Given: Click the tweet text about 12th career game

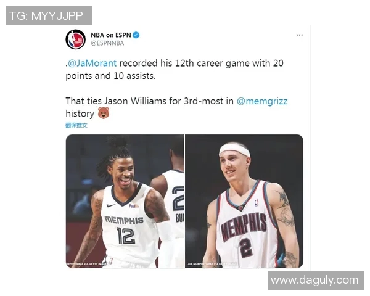Looking at the screenshot, I should coord(175,70).
